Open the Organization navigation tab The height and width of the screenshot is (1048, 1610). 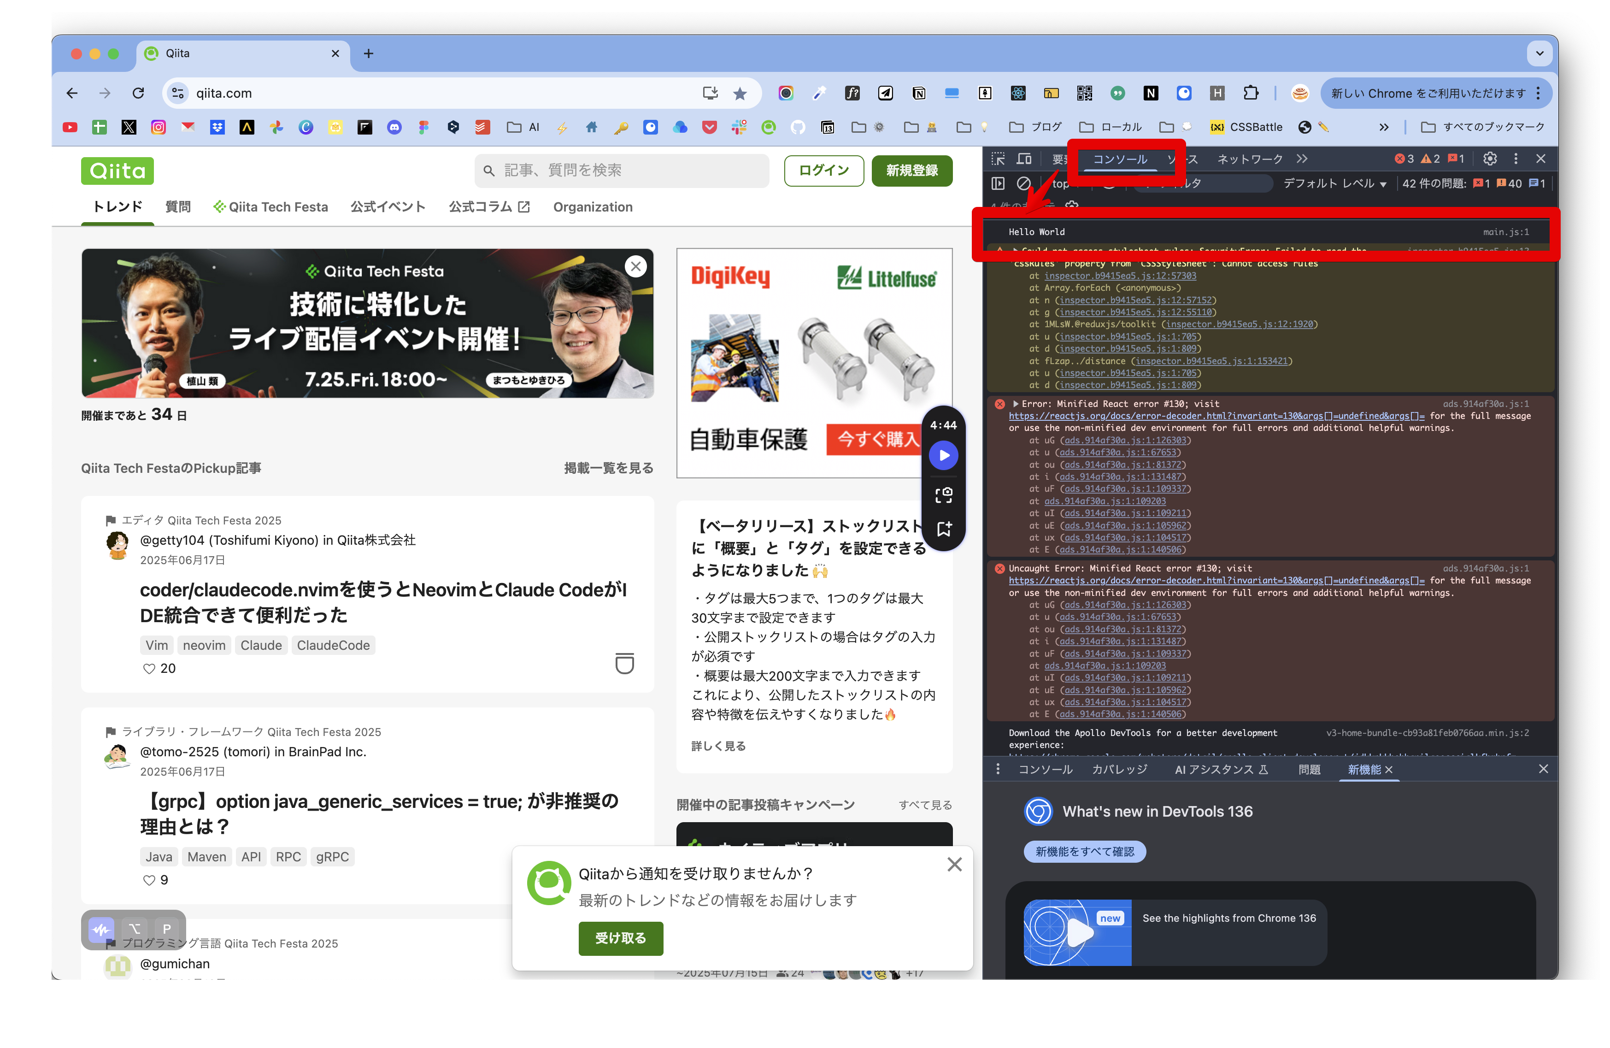pyautogui.click(x=593, y=207)
